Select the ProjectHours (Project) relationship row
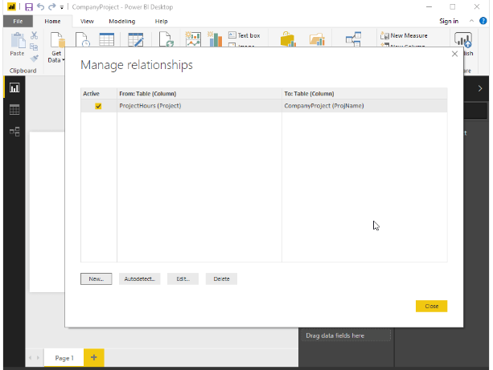The width and height of the screenshot is (493, 370). (264, 106)
